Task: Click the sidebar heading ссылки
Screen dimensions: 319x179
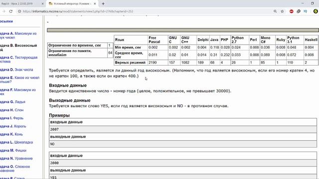Action: coord(6,21)
